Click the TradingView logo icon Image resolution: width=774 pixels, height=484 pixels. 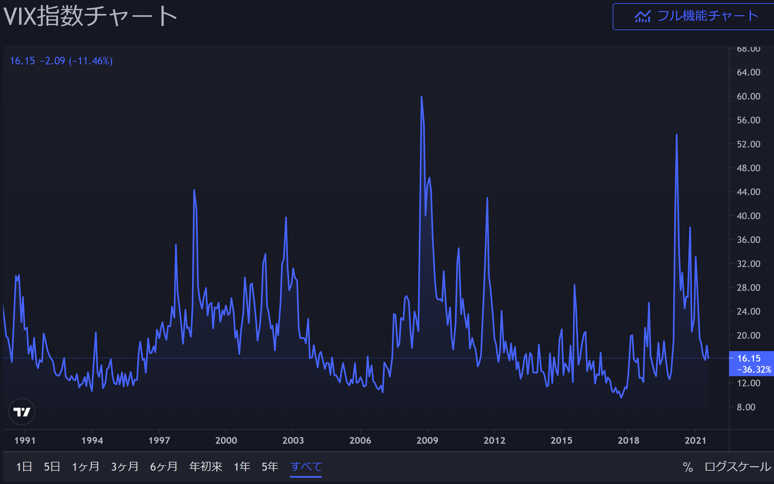coord(22,411)
